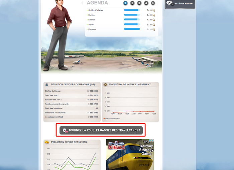Open the Rail Nation advertisement
The image size is (234, 170).
coord(130,155)
